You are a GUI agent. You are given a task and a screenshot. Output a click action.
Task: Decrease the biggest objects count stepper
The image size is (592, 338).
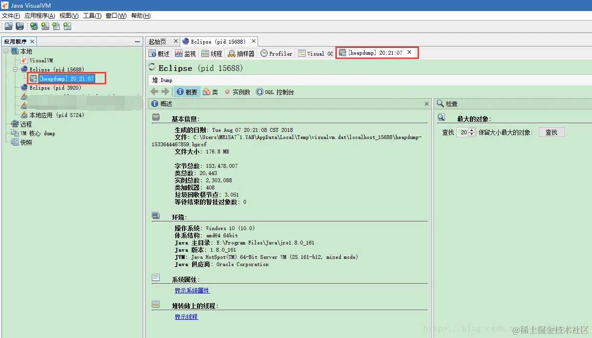coord(472,134)
